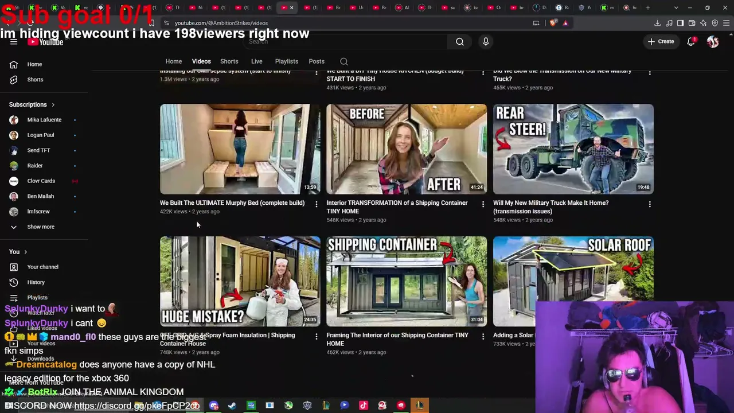734x413 pixels.
Task: Open Mika Lafuente subscription
Action: coord(44,120)
